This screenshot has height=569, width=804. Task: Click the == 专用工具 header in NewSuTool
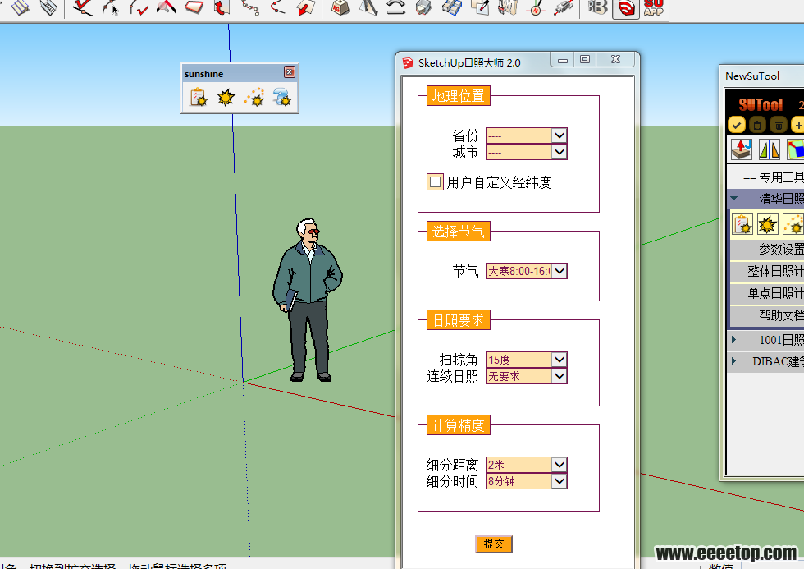tap(773, 177)
